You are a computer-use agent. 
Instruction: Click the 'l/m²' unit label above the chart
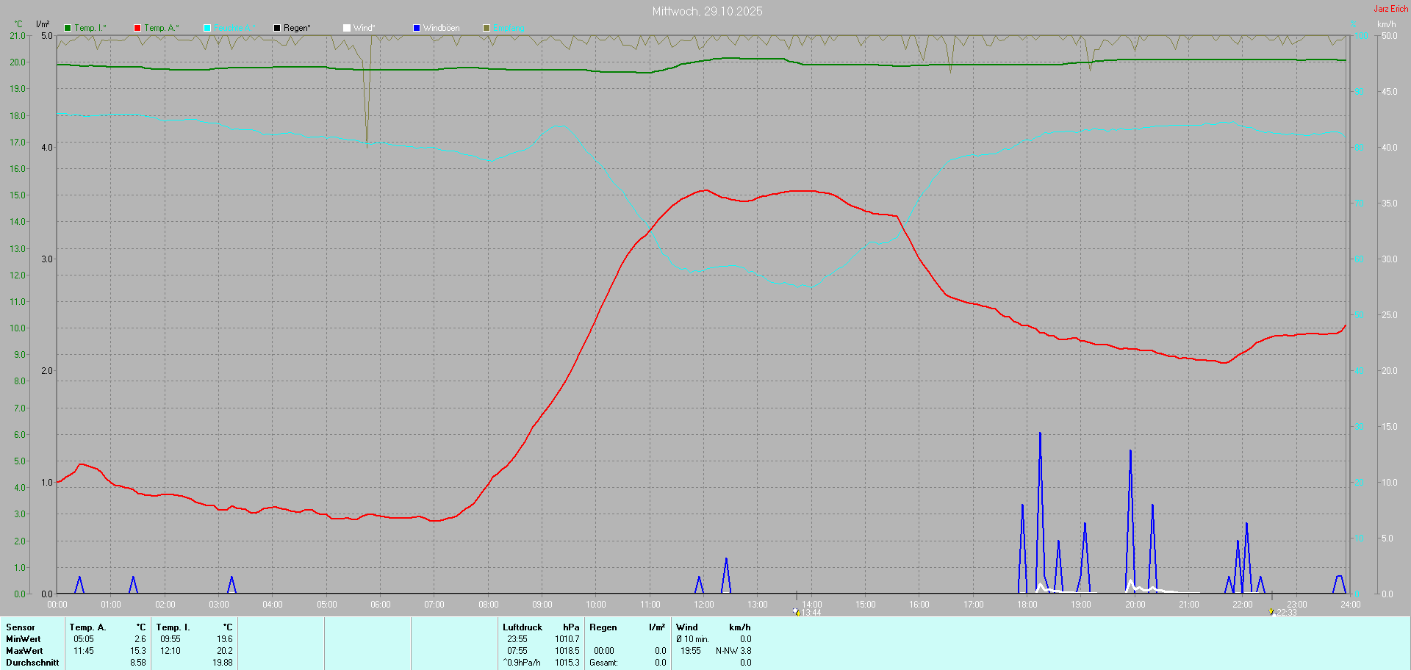(43, 24)
